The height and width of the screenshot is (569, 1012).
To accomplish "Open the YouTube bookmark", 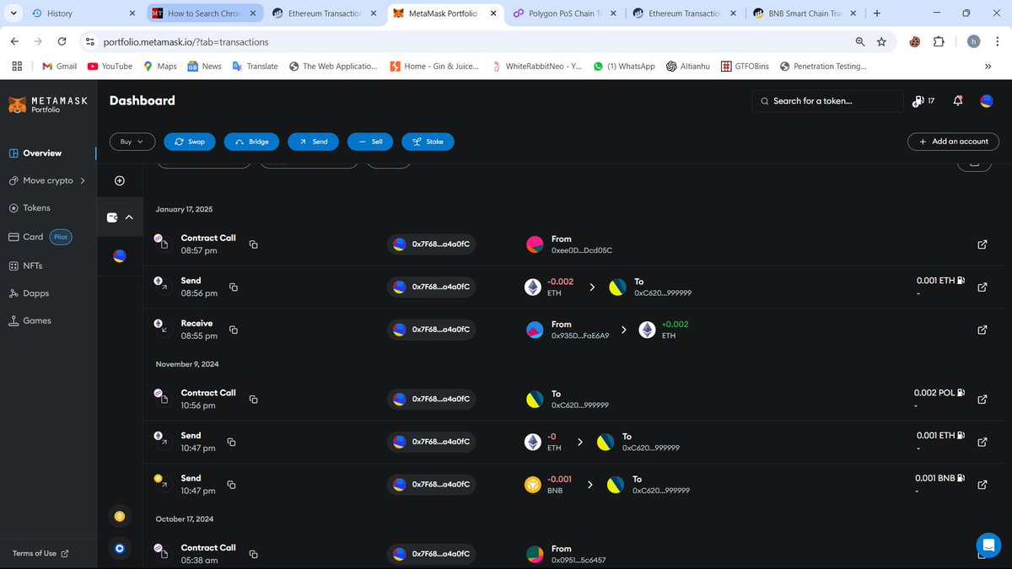I will pos(109,66).
